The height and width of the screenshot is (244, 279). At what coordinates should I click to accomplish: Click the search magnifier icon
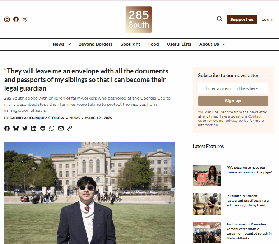coord(219,19)
